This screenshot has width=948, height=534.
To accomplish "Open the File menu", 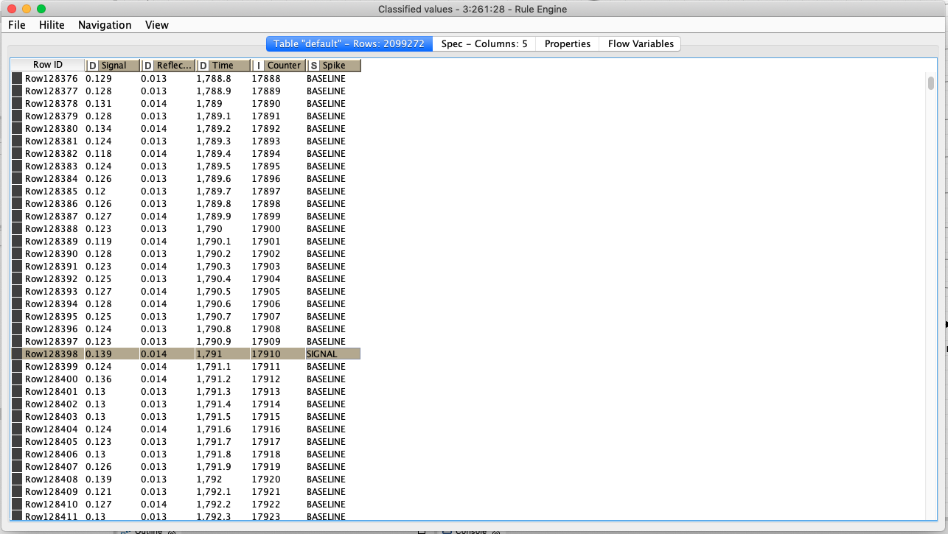I will click(x=16, y=25).
